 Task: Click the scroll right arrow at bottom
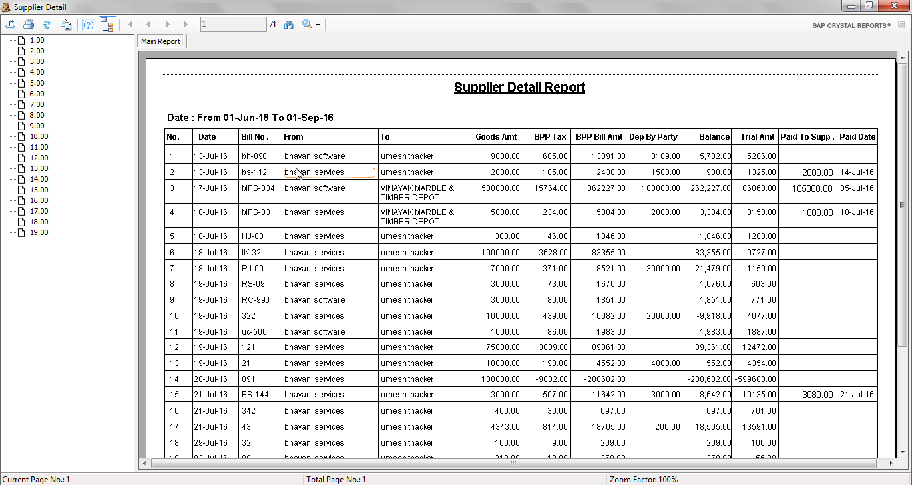[x=892, y=463]
